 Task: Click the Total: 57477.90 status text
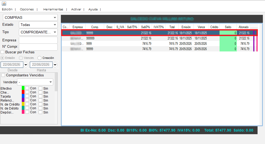[x=217, y=130]
